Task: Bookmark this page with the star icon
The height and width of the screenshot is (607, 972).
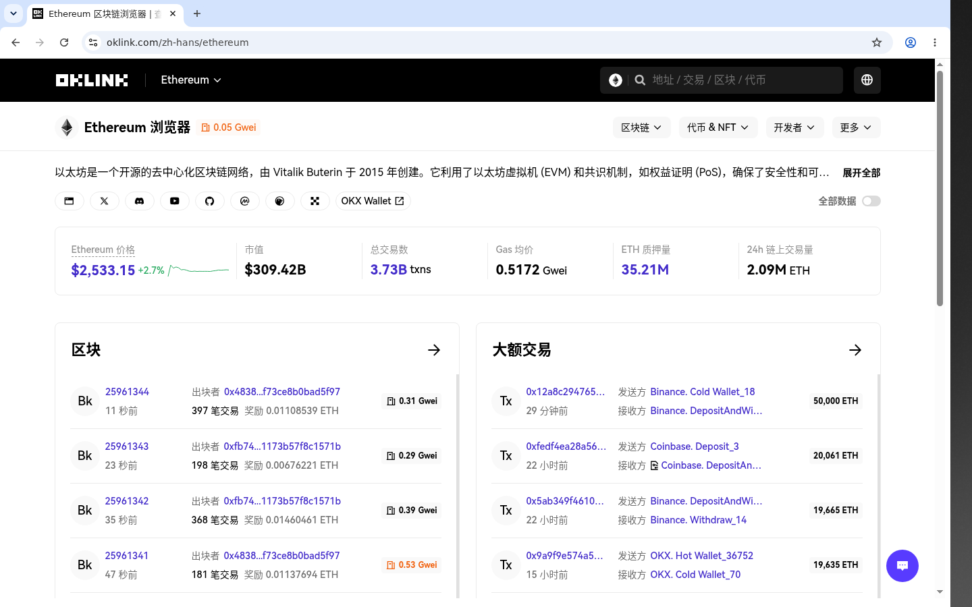Action: pos(876,42)
